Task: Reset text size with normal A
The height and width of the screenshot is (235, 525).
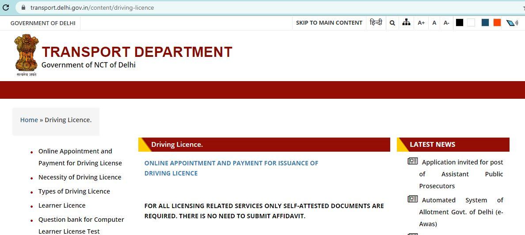Action: point(434,23)
